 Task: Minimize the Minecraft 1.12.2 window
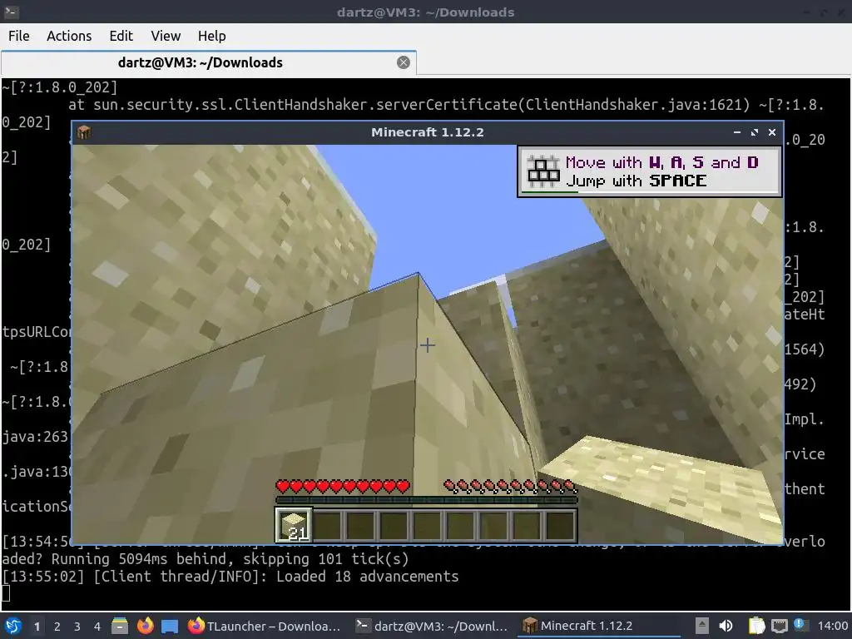coord(737,132)
